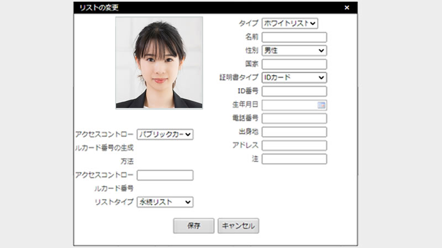
Task: Click the リストの変更 dialog title
Action: point(99,8)
